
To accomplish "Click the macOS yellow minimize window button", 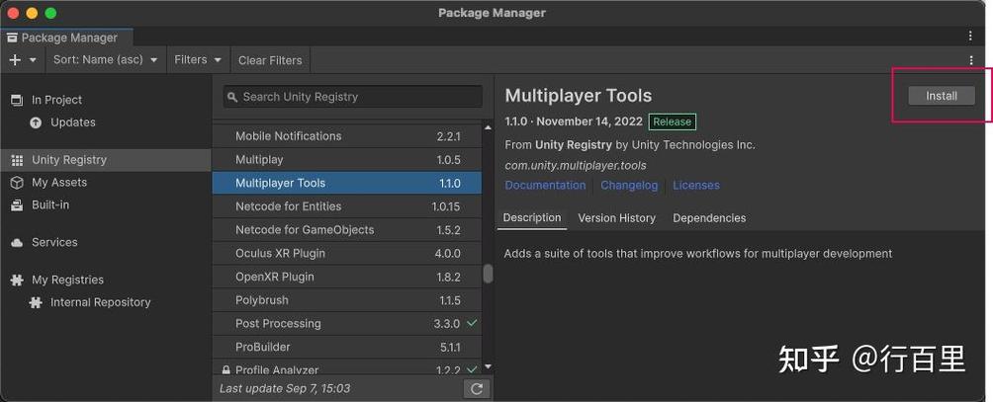I will [x=32, y=13].
